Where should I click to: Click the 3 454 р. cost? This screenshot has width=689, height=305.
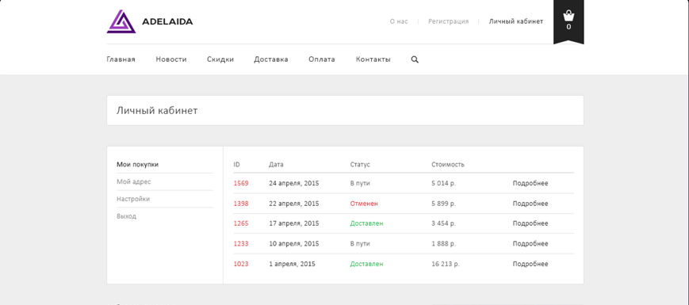(x=444, y=223)
